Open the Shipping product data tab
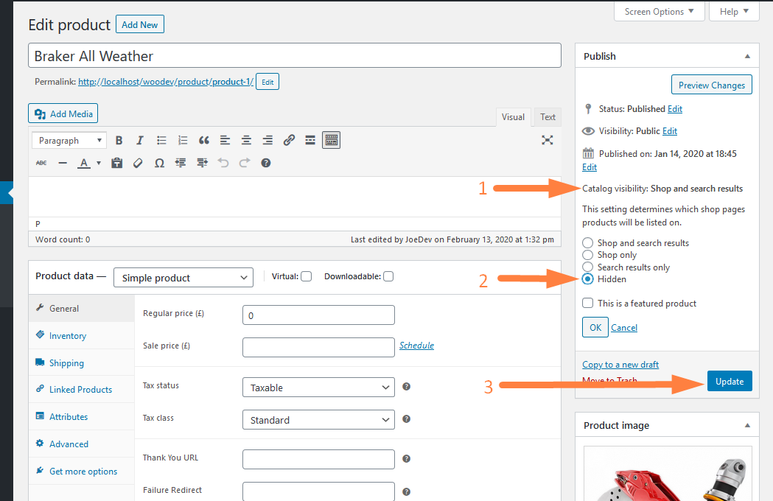The height and width of the screenshot is (501, 773). click(x=81, y=363)
